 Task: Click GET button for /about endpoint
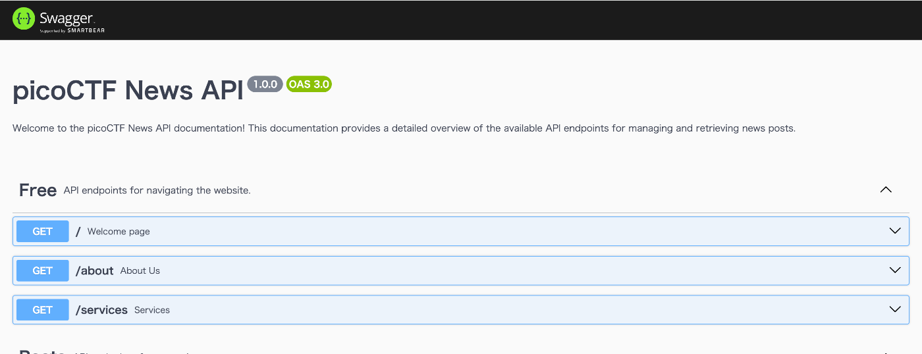click(43, 270)
